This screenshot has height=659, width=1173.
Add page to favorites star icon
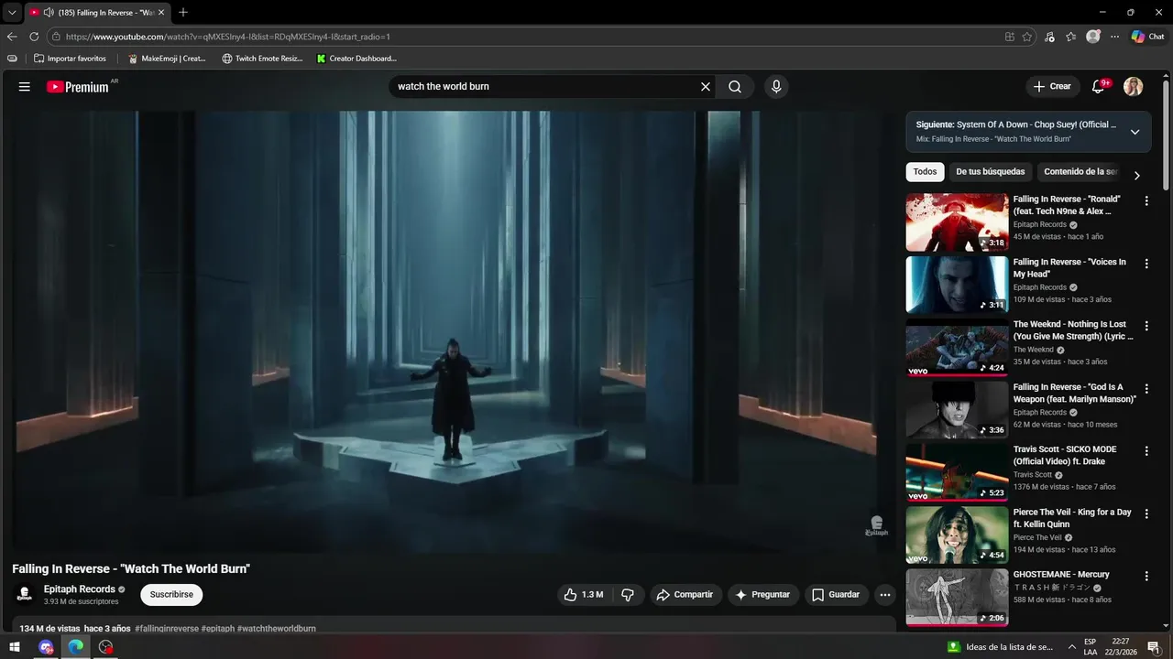[x=1027, y=37]
